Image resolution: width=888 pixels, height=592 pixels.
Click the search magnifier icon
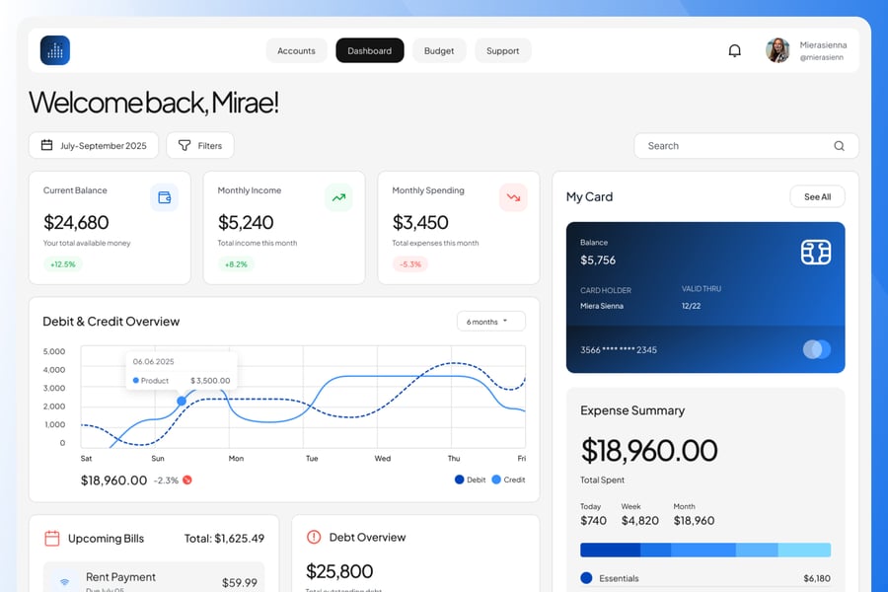click(x=839, y=146)
